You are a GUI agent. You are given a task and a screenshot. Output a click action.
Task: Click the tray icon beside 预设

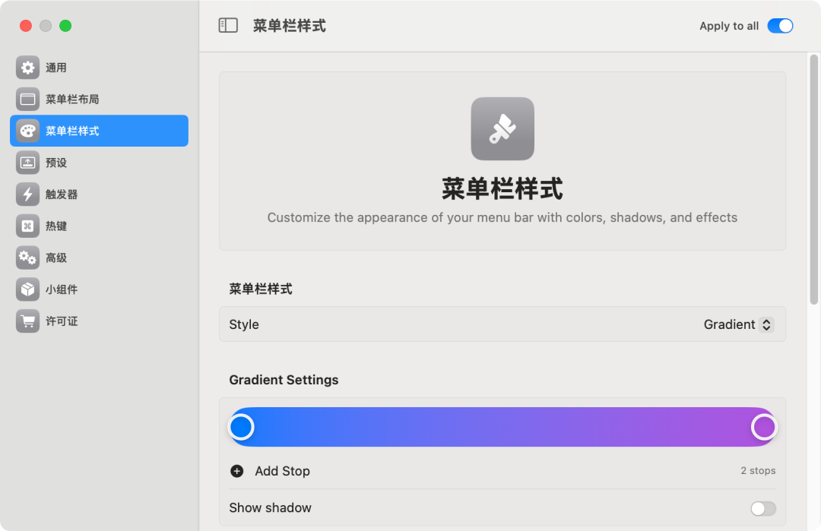point(28,163)
